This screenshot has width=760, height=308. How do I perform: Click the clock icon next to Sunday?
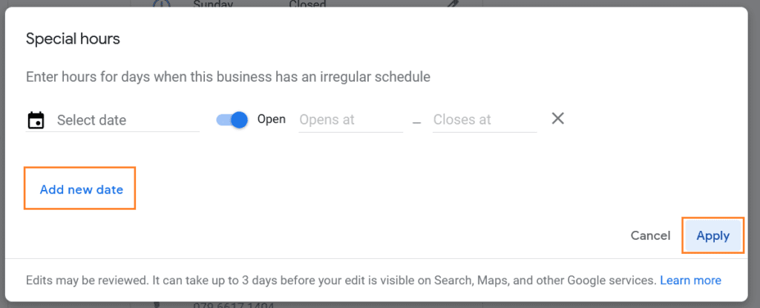click(161, 4)
